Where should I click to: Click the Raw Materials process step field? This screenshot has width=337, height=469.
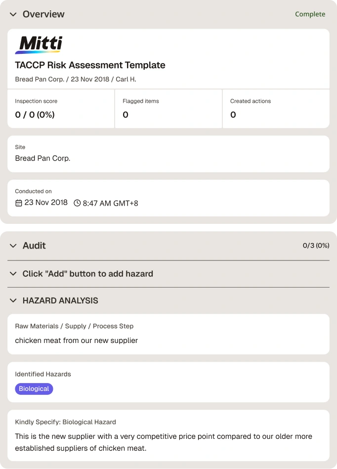pyautogui.click(x=168, y=334)
